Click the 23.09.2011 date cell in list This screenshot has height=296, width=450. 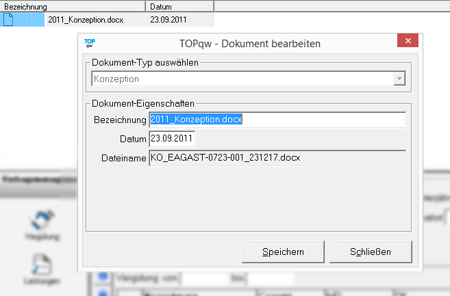(168, 20)
